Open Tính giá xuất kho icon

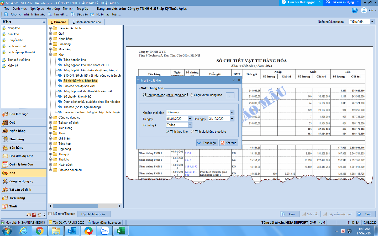pos(4,60)
